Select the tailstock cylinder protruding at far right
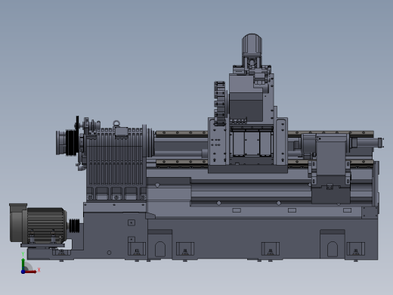 point(368,143)
